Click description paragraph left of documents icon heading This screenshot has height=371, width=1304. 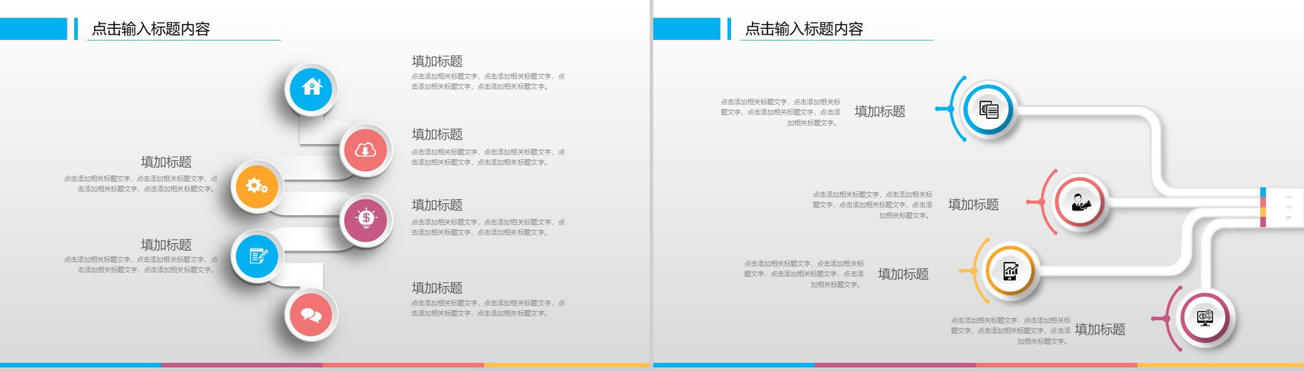tap(781, 112)
